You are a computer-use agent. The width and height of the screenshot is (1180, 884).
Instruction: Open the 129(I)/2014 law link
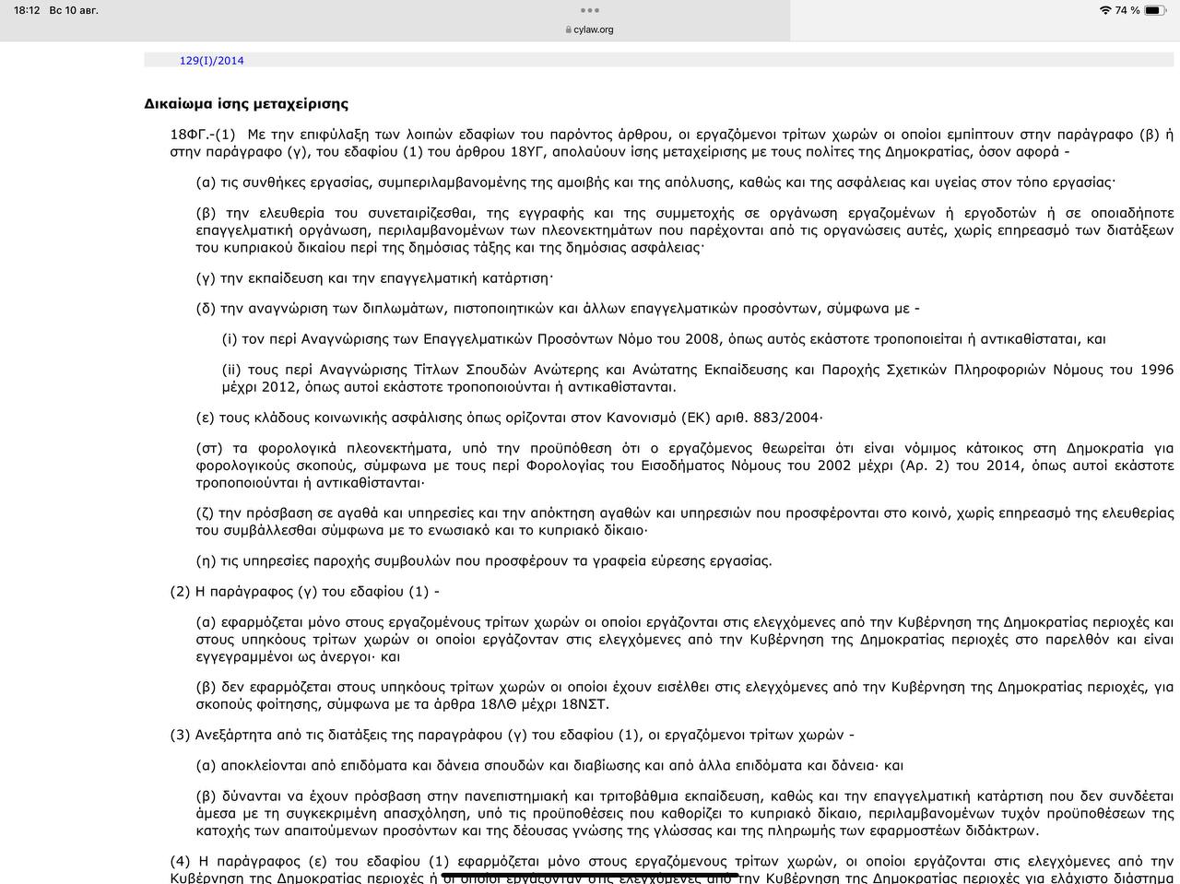(211, 61)
